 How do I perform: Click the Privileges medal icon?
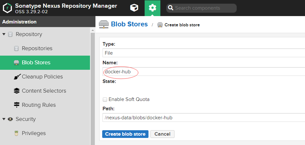(16, 133)
